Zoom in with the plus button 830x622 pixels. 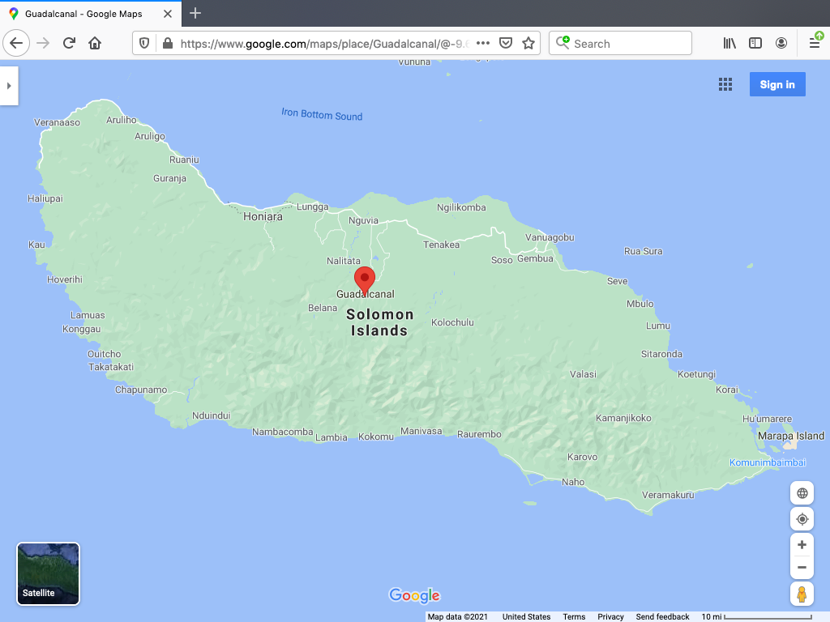click(802, 545)
